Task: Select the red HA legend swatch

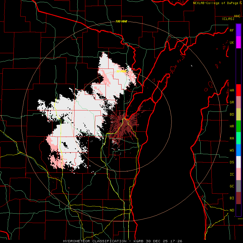Action: (238, 90)
